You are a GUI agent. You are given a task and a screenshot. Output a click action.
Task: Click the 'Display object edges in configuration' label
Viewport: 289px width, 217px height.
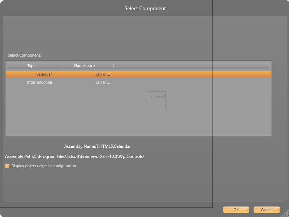click(44, 166)
